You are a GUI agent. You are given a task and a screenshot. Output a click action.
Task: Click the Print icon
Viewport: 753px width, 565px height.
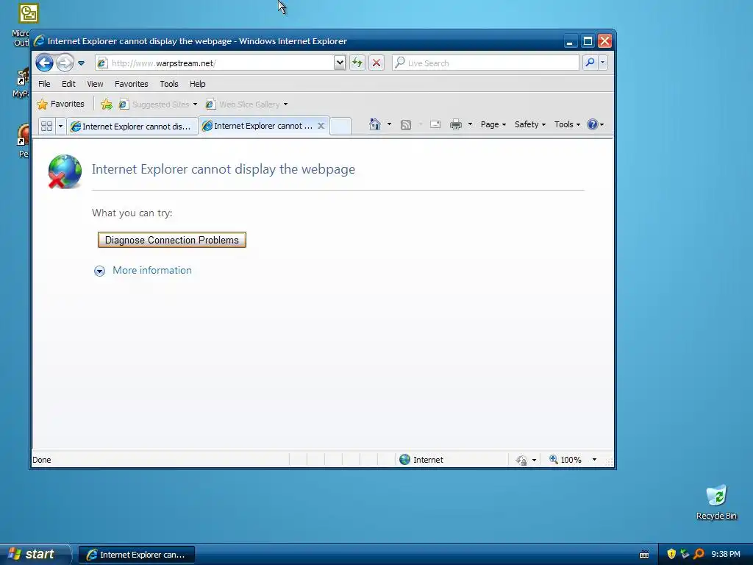[455, 125]
